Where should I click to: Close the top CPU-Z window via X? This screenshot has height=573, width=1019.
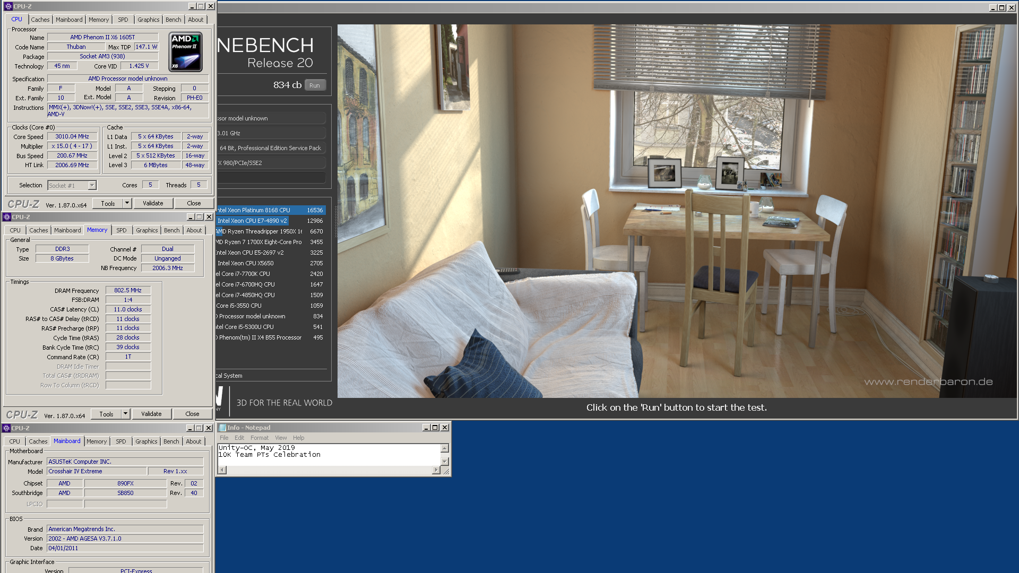(x=211, y=6)
